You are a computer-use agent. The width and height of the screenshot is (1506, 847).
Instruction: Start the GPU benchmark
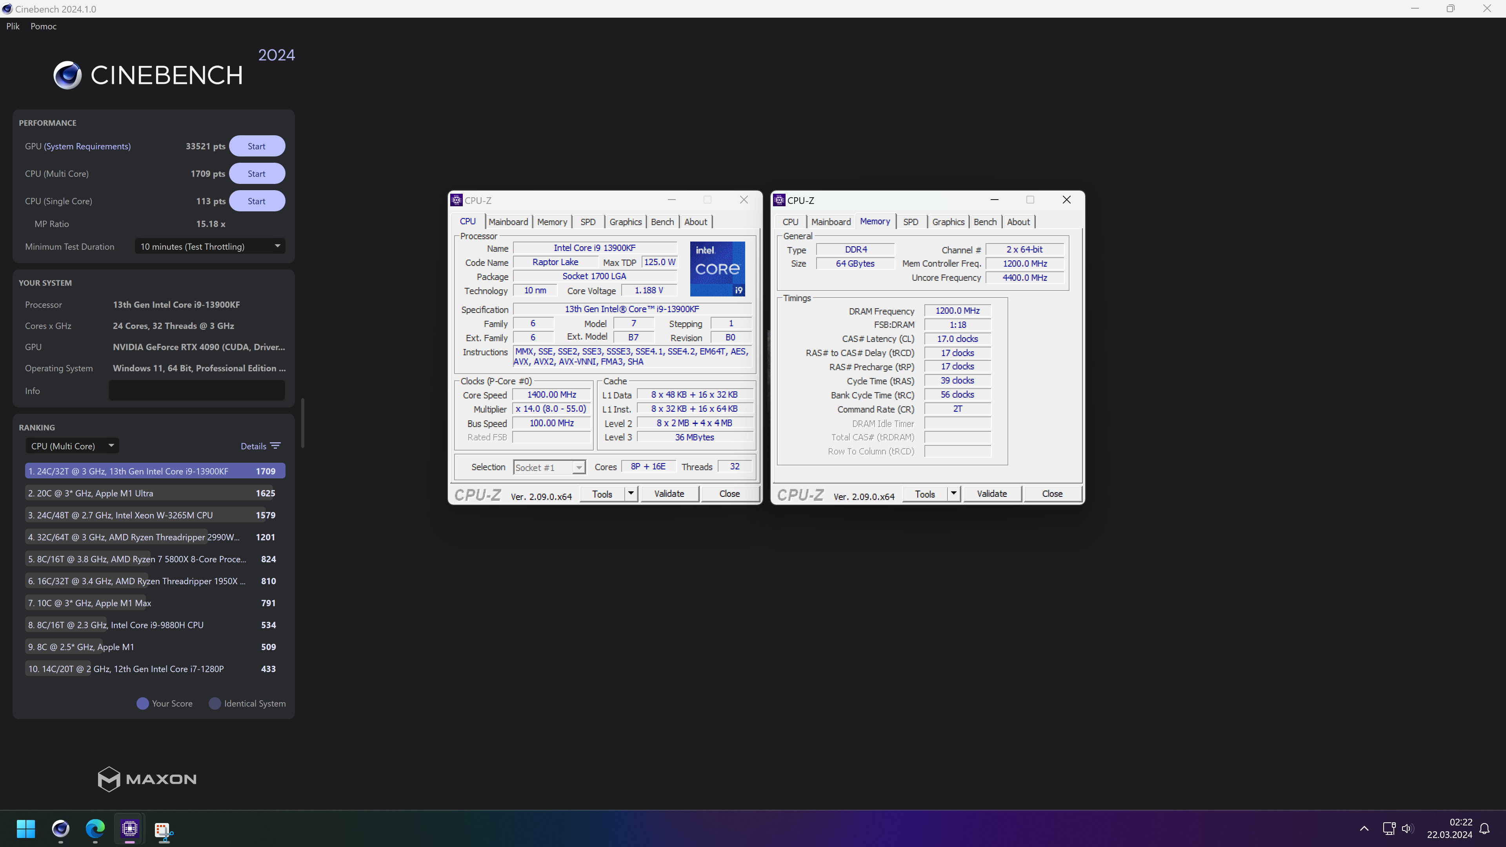[x=256, y=146]
